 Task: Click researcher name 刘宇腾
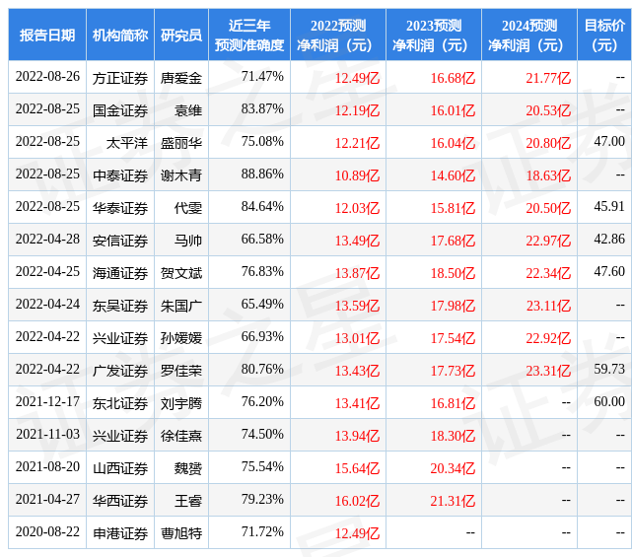click(181, 404)
